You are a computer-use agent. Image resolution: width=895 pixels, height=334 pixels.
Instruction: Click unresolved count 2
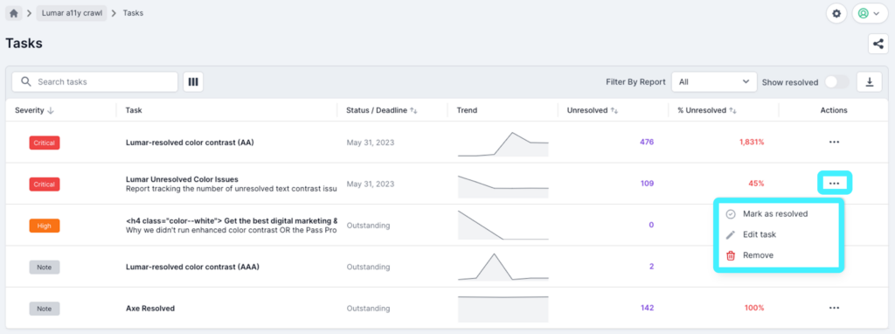(x=651, y=266)
